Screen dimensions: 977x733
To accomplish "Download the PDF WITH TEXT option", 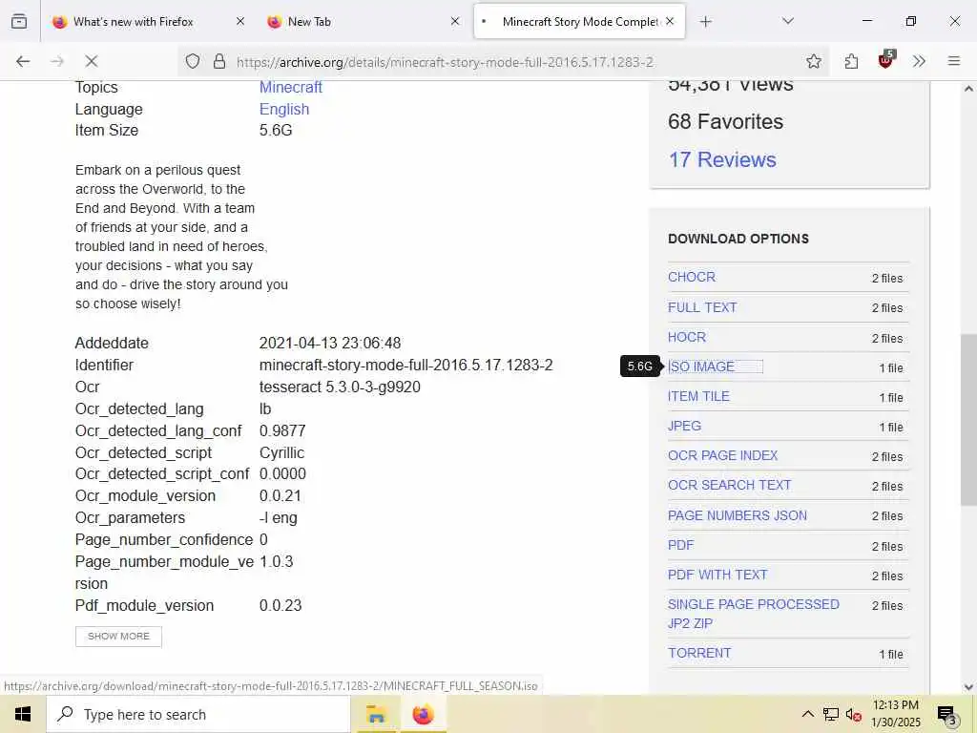I will [x=717, y=575].
